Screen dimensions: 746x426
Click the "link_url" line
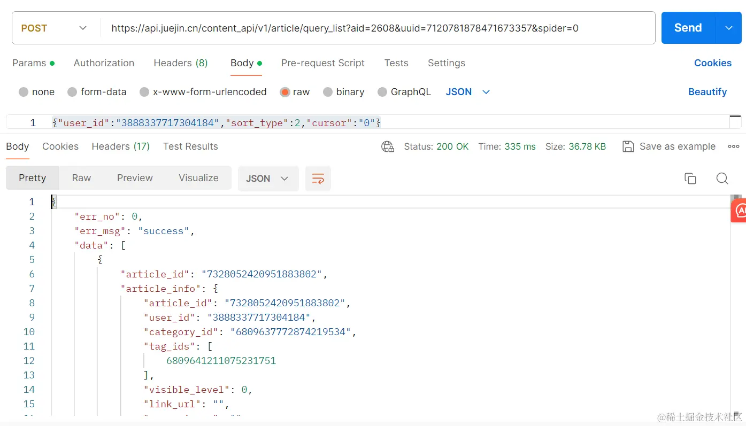(x=186, y=404)
